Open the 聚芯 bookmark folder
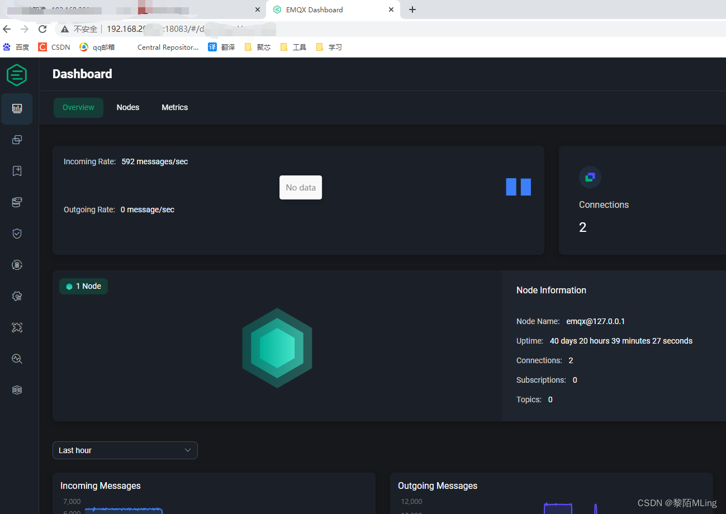The height and width of the screenshot is (514, 726). tap(258, 47)
